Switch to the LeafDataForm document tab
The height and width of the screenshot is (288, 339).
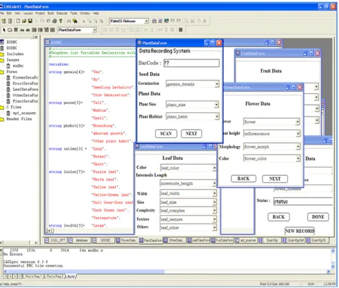[x=198, y=240]
